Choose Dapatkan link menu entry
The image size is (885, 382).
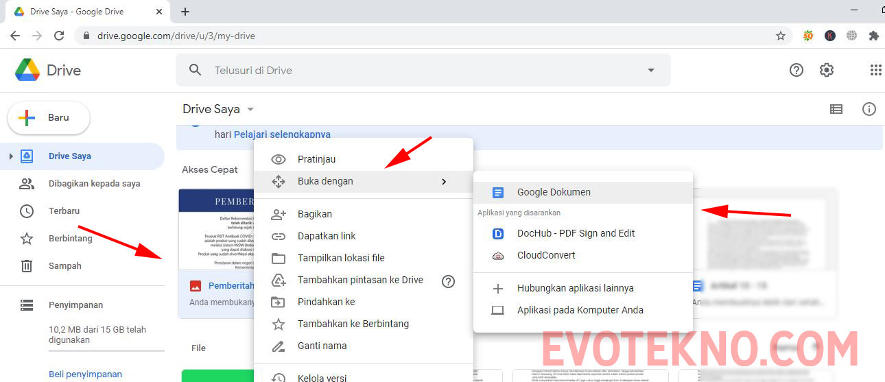(x=364, y=236)
